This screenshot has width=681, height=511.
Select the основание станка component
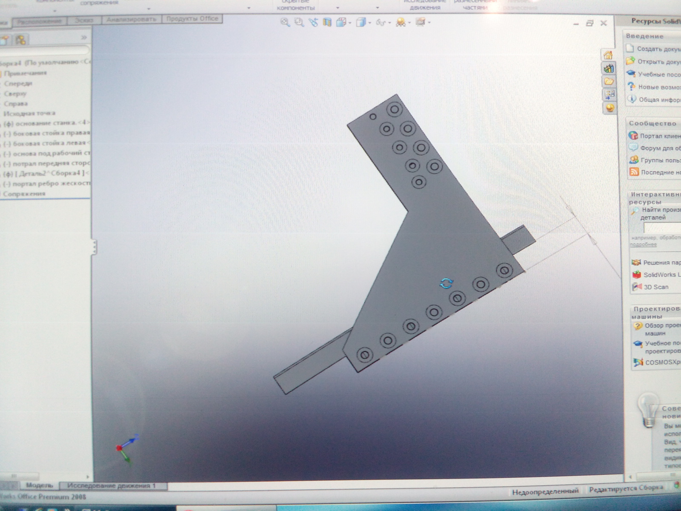[x=46, y=123]
